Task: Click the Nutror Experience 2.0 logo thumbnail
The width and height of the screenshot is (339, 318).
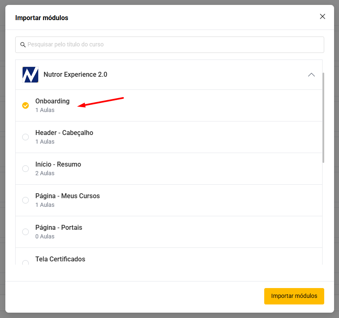Action: (30, 75)
